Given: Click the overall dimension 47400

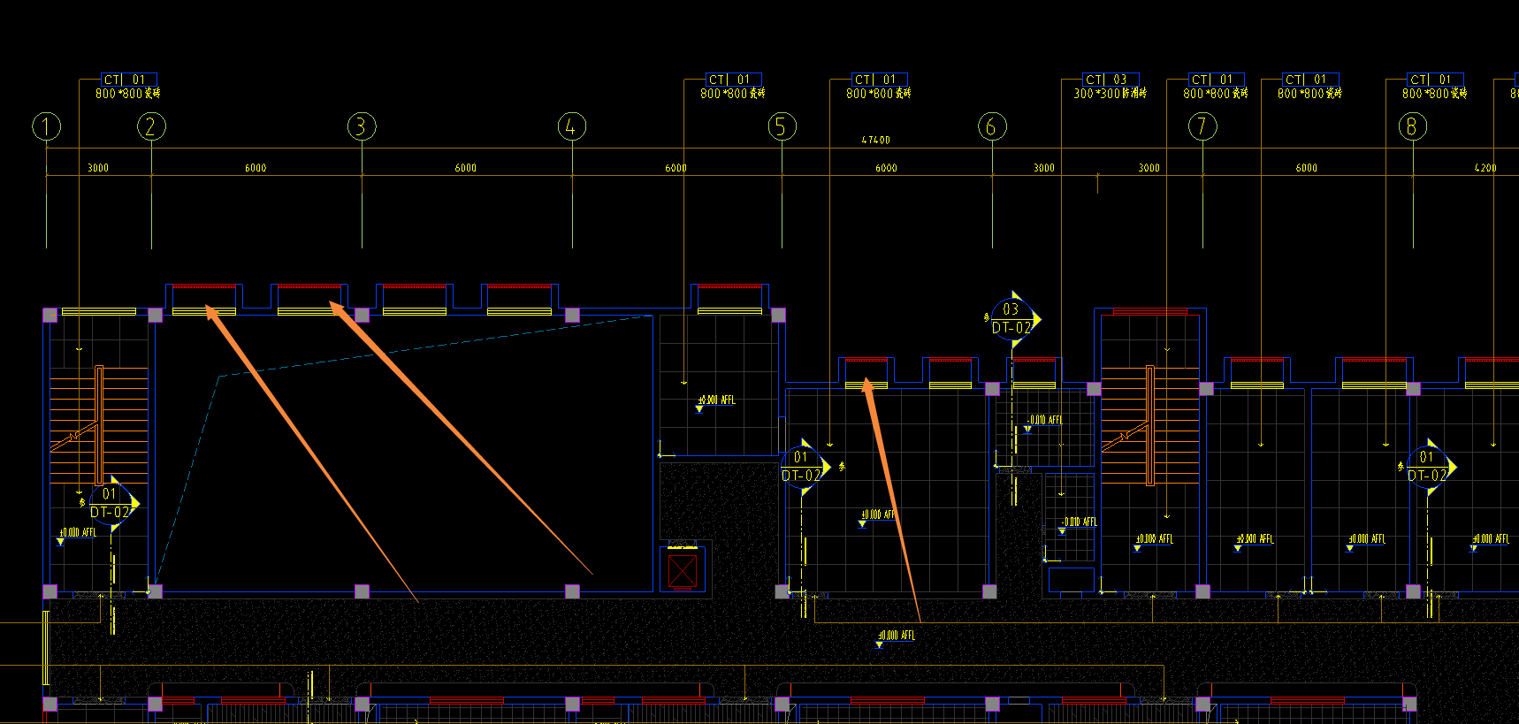Looking at the screenshot, I should 876,140.
